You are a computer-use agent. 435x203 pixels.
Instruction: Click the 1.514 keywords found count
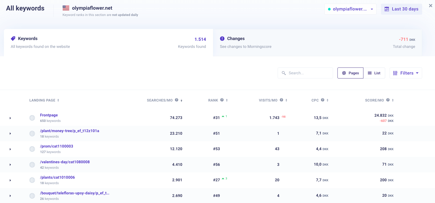click(x=200, y=39)
